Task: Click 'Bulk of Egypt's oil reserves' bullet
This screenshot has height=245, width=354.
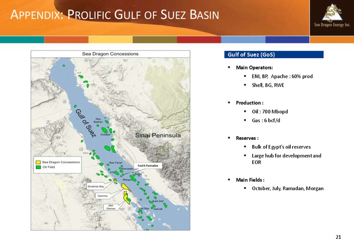Action: (x=281, y=147)
